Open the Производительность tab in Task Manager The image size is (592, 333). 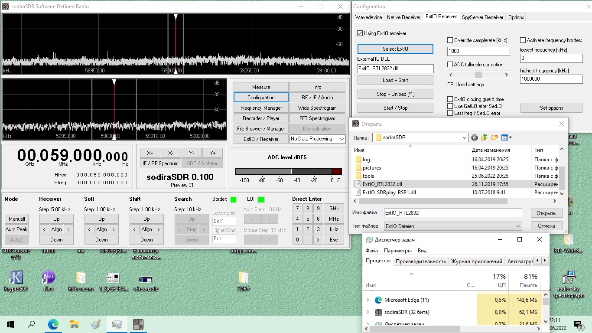tap(420, 261)
